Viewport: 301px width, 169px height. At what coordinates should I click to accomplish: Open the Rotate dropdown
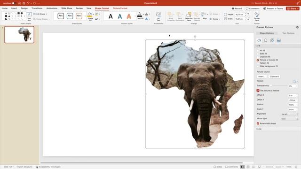click(215, 19)
